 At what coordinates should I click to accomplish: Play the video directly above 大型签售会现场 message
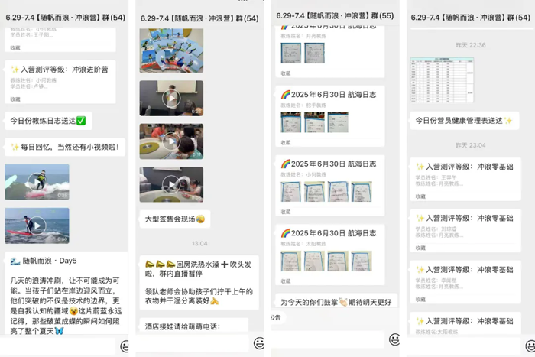point(171,184)
